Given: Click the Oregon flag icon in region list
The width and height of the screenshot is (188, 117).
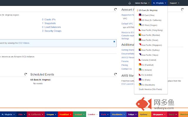Looking at the screenshot, I should click(140, 25).
